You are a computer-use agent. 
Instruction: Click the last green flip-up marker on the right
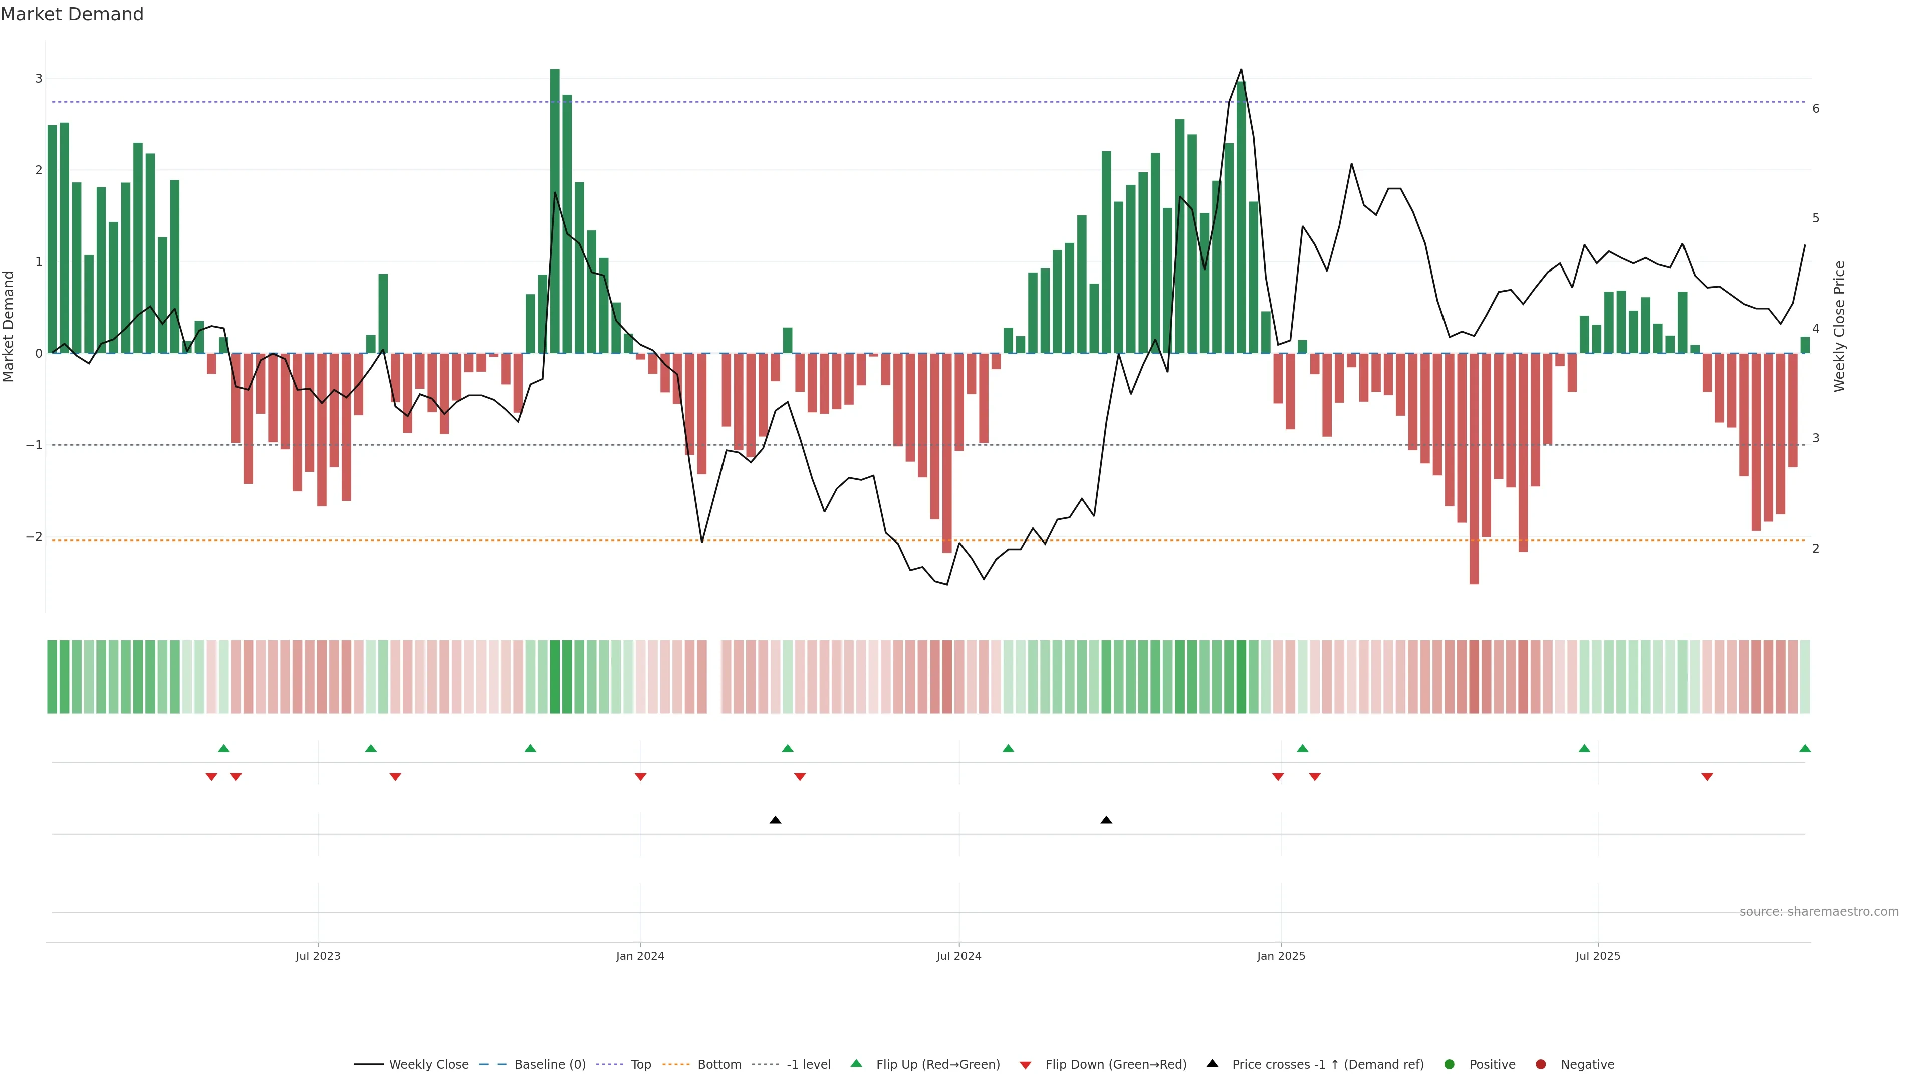click(1804, 748)
